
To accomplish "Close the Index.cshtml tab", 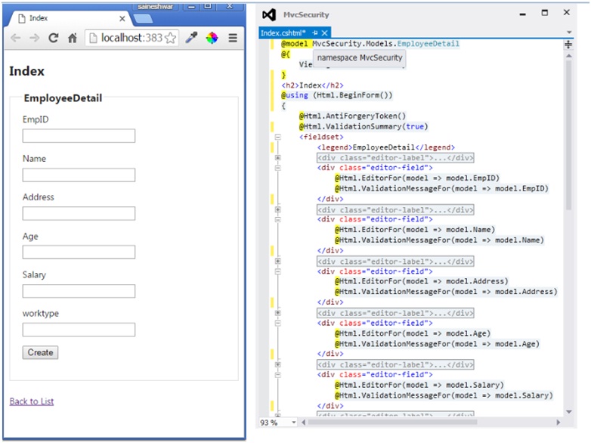I will tap(325, 33).
